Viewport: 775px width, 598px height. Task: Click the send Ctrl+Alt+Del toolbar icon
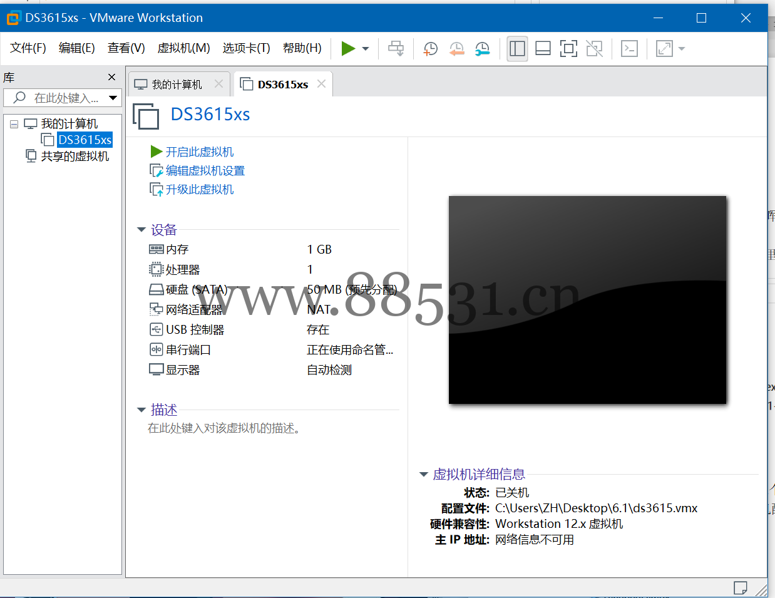click(x=396, y=48)
